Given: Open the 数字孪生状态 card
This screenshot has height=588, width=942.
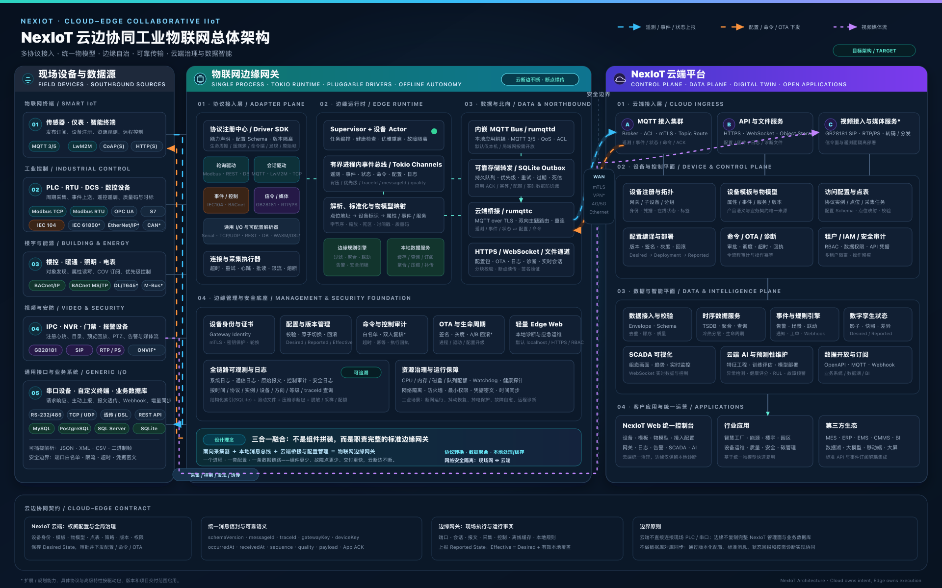Looking at the screenshot, I should [878, 324].
